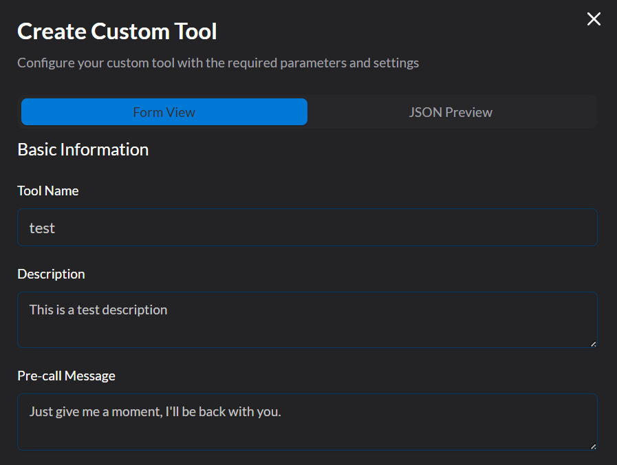617x465 pixels.
Task: Click the Pre-call Message resize grip
Action: 592,445
